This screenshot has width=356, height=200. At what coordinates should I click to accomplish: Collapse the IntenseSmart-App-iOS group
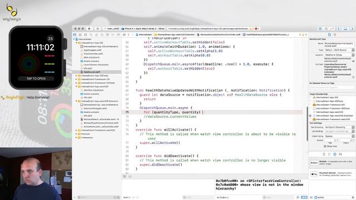[77, 43]
